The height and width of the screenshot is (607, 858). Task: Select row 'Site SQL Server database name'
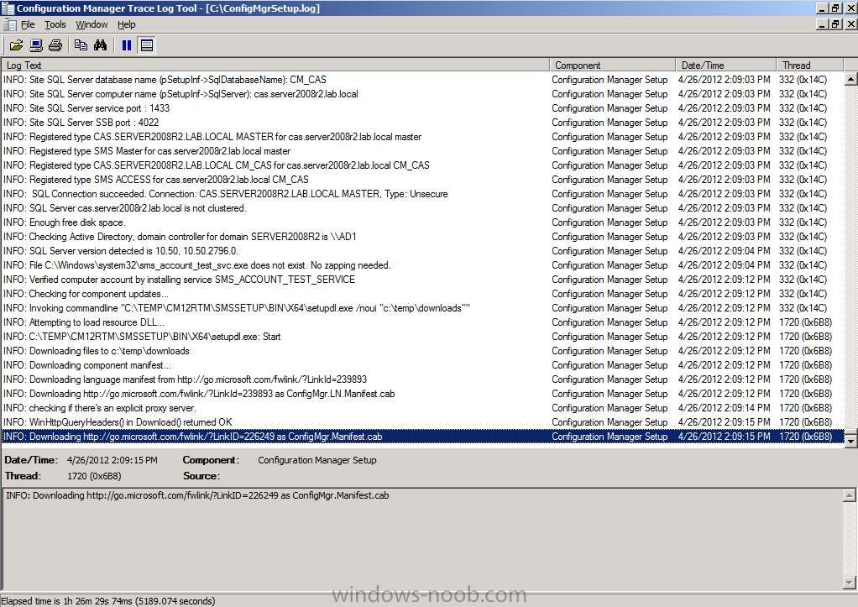[x=422, y=80]
